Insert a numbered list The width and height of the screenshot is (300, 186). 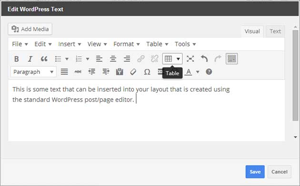(x=79, y=59)
